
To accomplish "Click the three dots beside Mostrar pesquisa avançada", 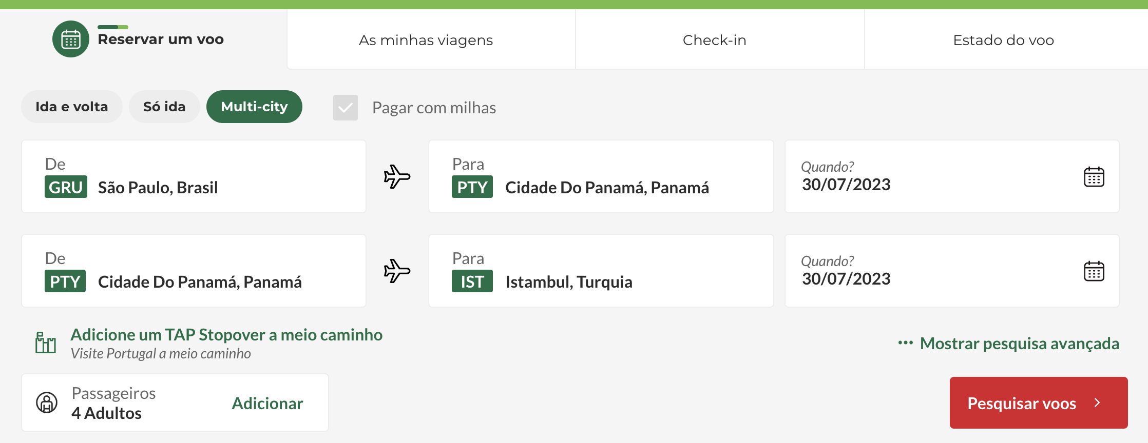I will pos(905,343).
